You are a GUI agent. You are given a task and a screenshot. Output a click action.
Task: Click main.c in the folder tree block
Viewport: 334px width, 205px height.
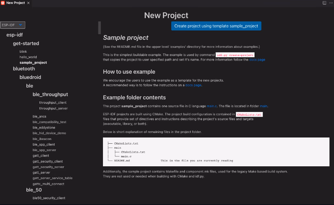tap(126, 156)
